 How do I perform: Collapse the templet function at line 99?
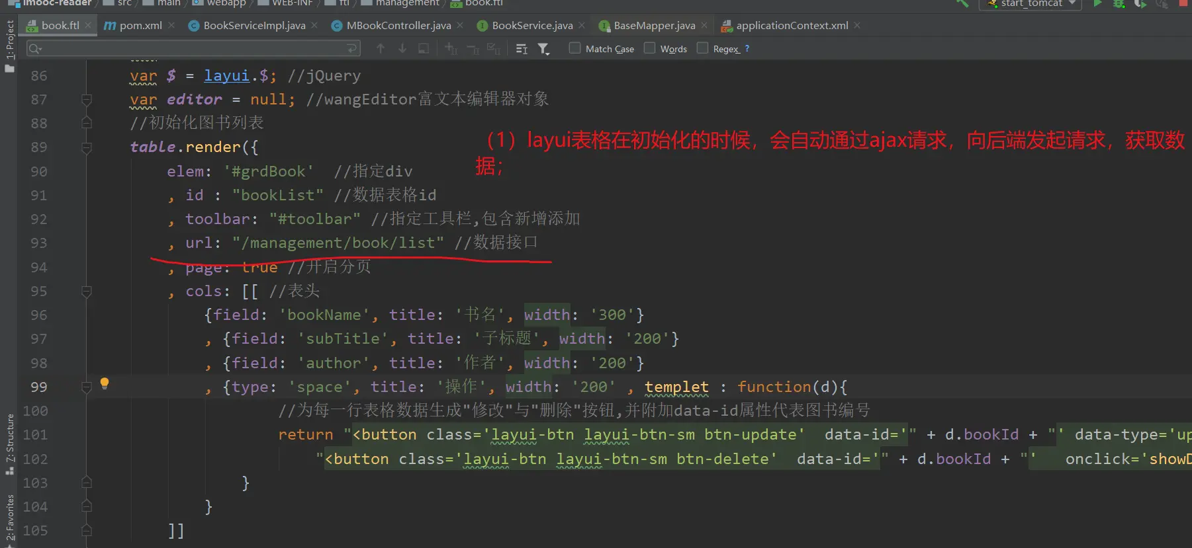click(x=86, y=387)
